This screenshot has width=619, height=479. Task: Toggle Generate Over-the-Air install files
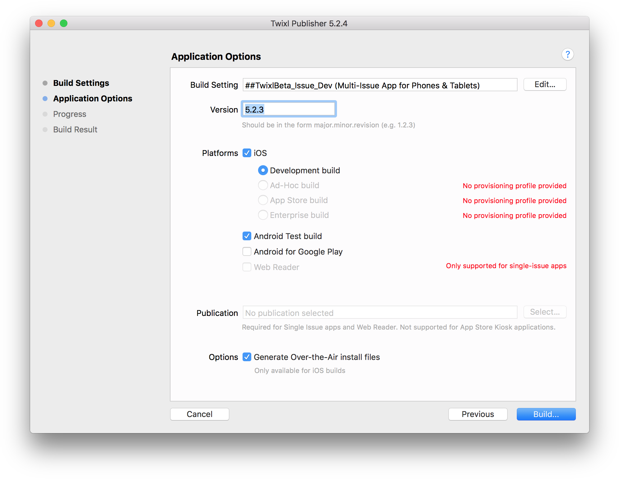click(247, 357)
